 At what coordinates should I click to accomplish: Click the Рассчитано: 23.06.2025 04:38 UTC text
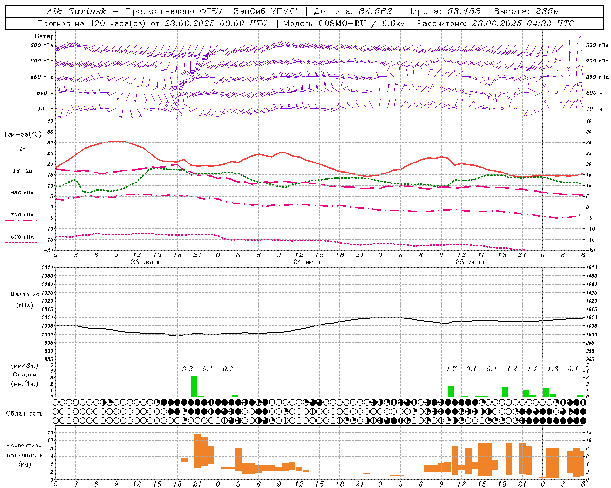point(495,23)
